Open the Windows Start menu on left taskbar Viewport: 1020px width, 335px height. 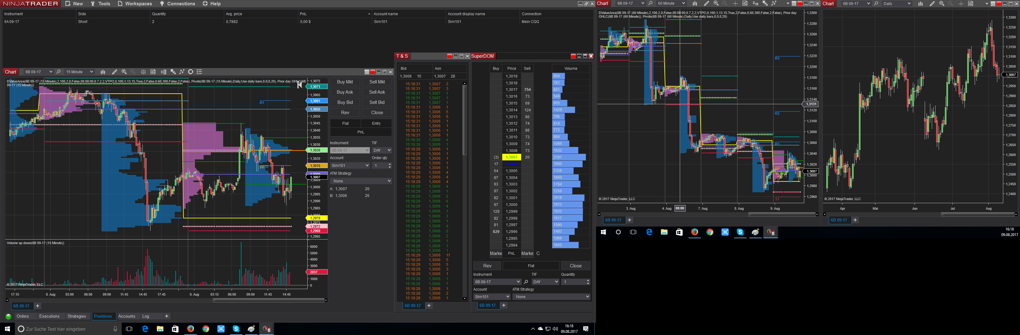click(x=7, y=329)
